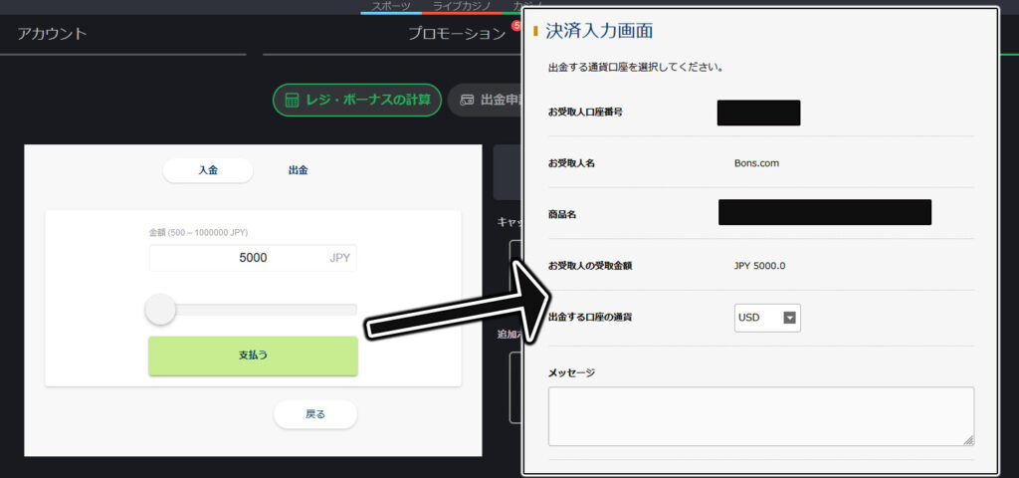Open the USD currency dropdown
The width and height of the screenshot is (1019, 478).
(767, 318)
